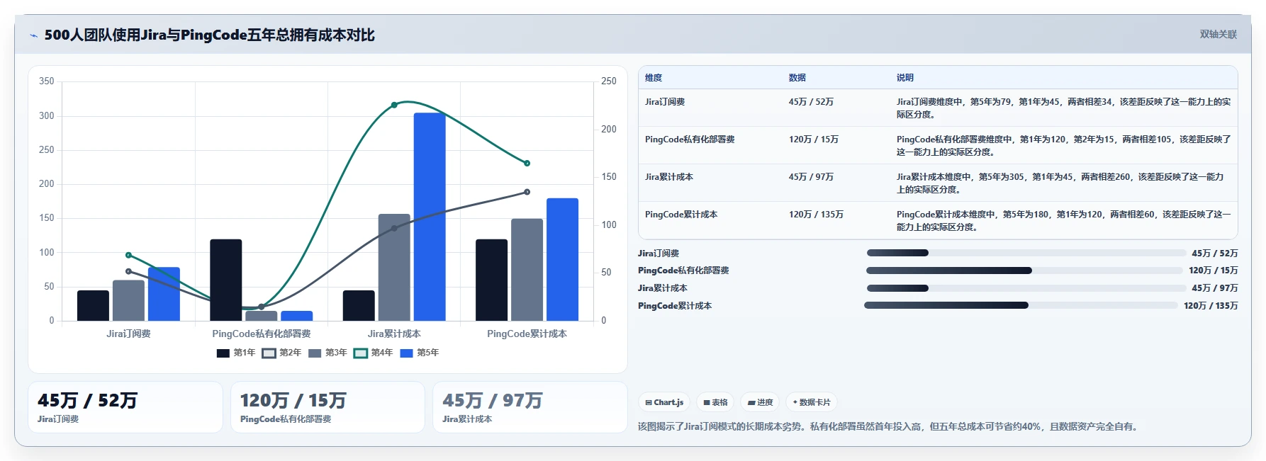The height and width of the screenshot is (461, 1266).
Task: Click the gray line point above Jira订阅费
Action: pos(128,271)
